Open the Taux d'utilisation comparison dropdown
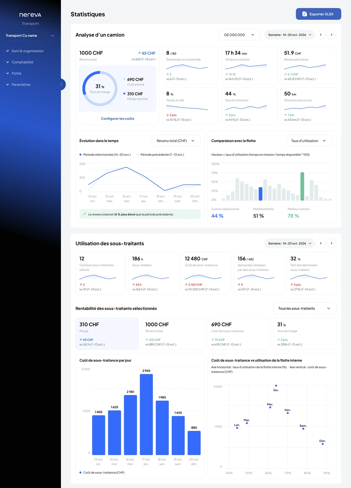The height and width of the screenshot is (488, 351). tap(309, 141)
